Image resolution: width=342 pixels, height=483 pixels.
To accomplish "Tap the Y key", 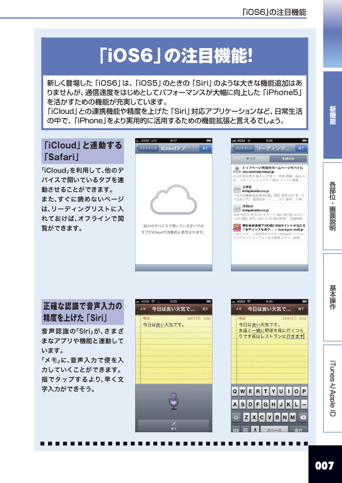I will (273, 392).
